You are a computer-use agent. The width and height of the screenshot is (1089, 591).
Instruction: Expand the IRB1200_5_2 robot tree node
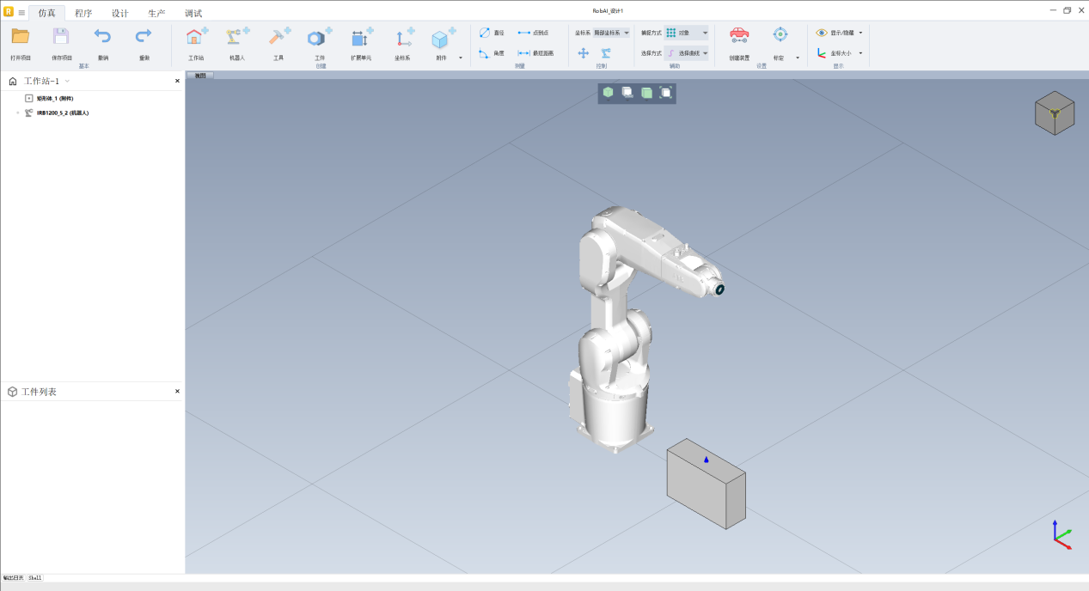point(17,113)
